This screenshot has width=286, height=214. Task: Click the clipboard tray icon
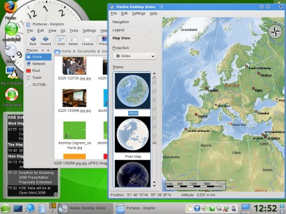pos(190,208)
